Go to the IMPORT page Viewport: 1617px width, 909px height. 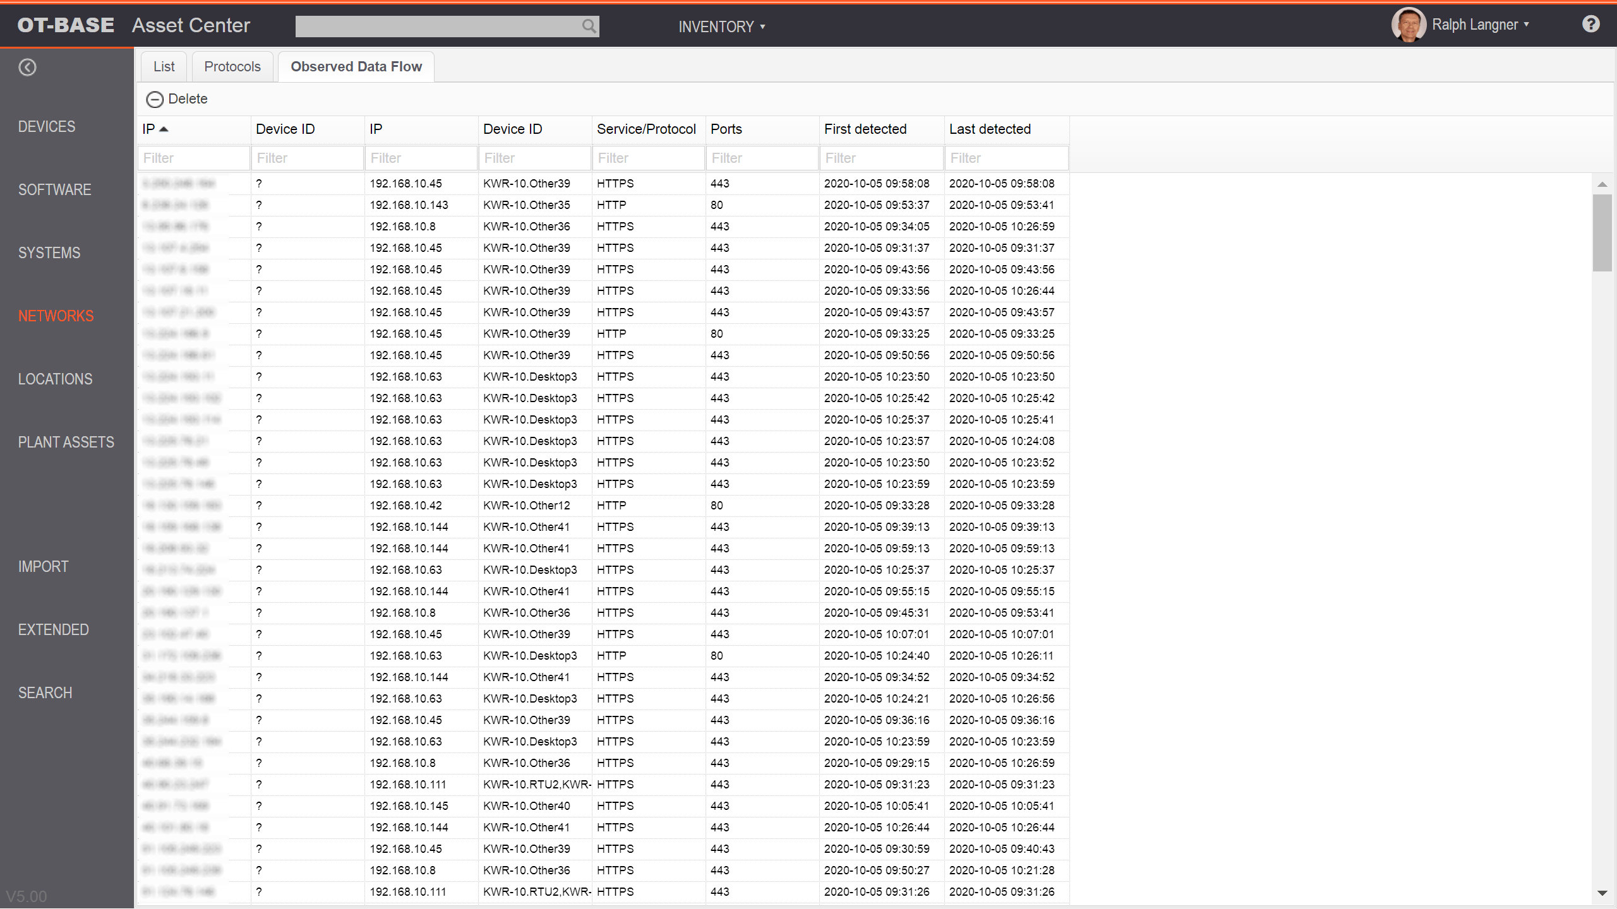pyautogui.click(x=43, y=566)
